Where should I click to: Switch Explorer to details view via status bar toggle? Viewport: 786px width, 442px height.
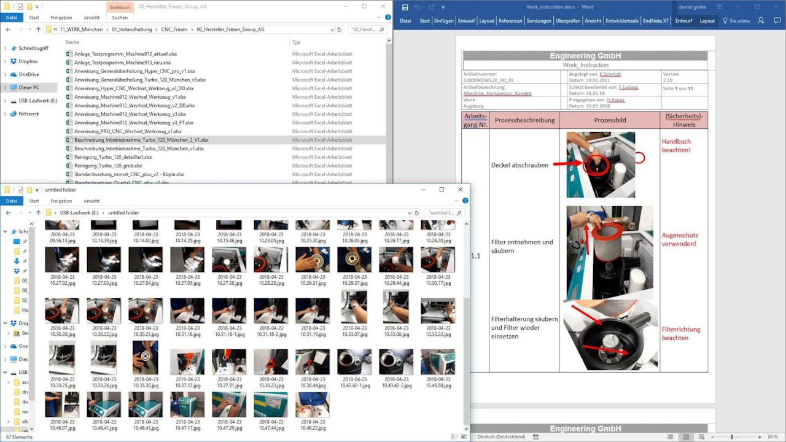tap(453, 436)
